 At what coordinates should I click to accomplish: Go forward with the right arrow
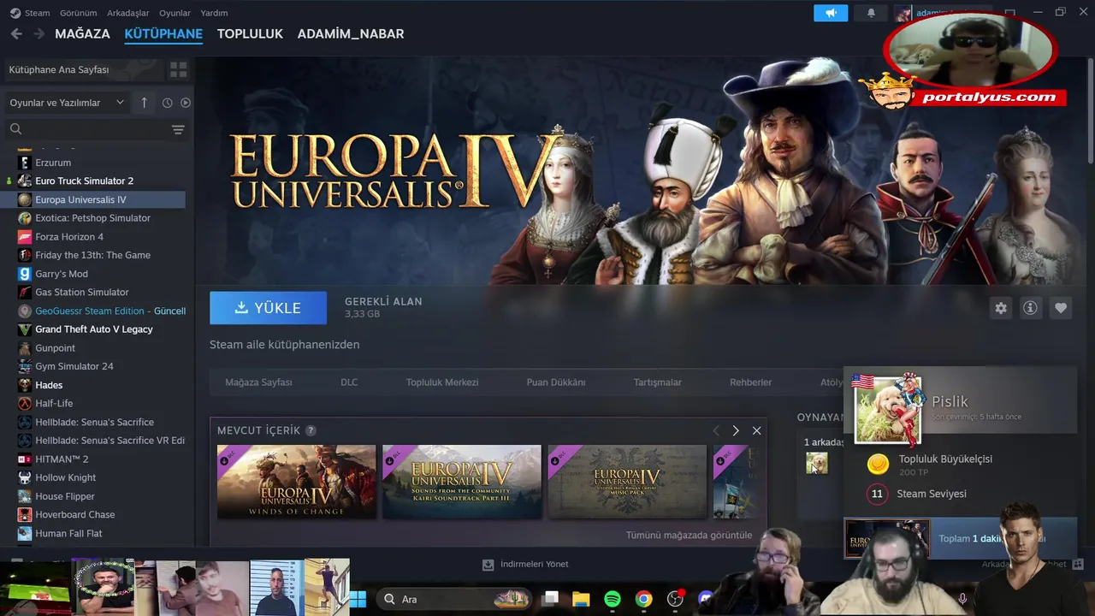(x=38, y=33)
